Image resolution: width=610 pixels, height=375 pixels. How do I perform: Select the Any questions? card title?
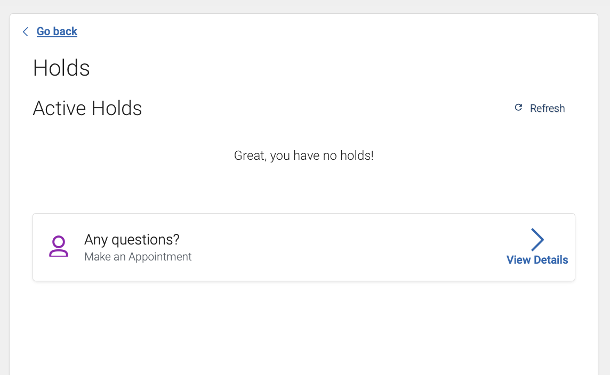[x=132, y=239]
